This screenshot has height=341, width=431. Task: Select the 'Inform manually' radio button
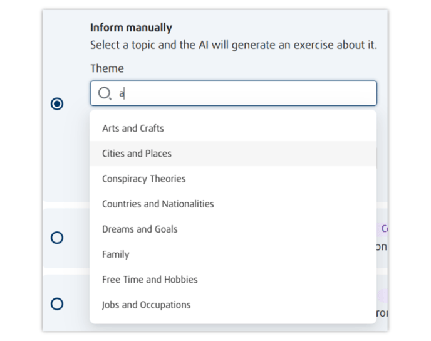tap(57, 103)
